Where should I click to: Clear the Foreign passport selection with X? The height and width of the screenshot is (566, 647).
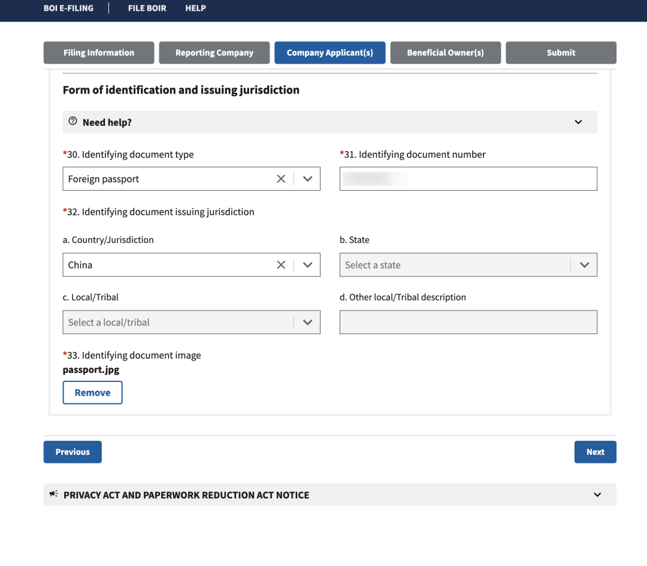coord(280,179)
